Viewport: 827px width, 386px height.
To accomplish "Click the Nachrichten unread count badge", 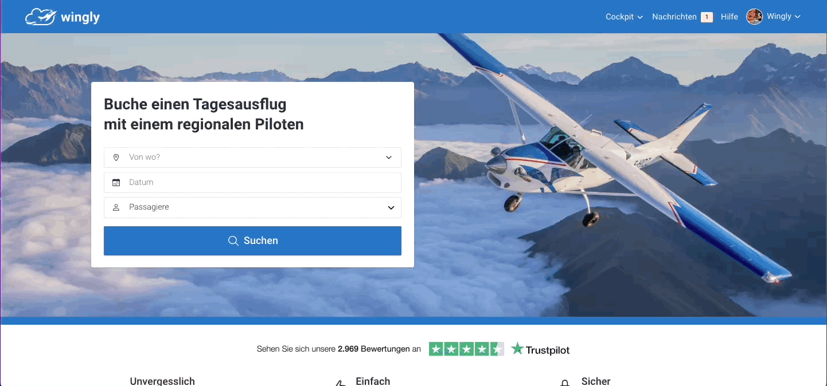I will point(707,17).
